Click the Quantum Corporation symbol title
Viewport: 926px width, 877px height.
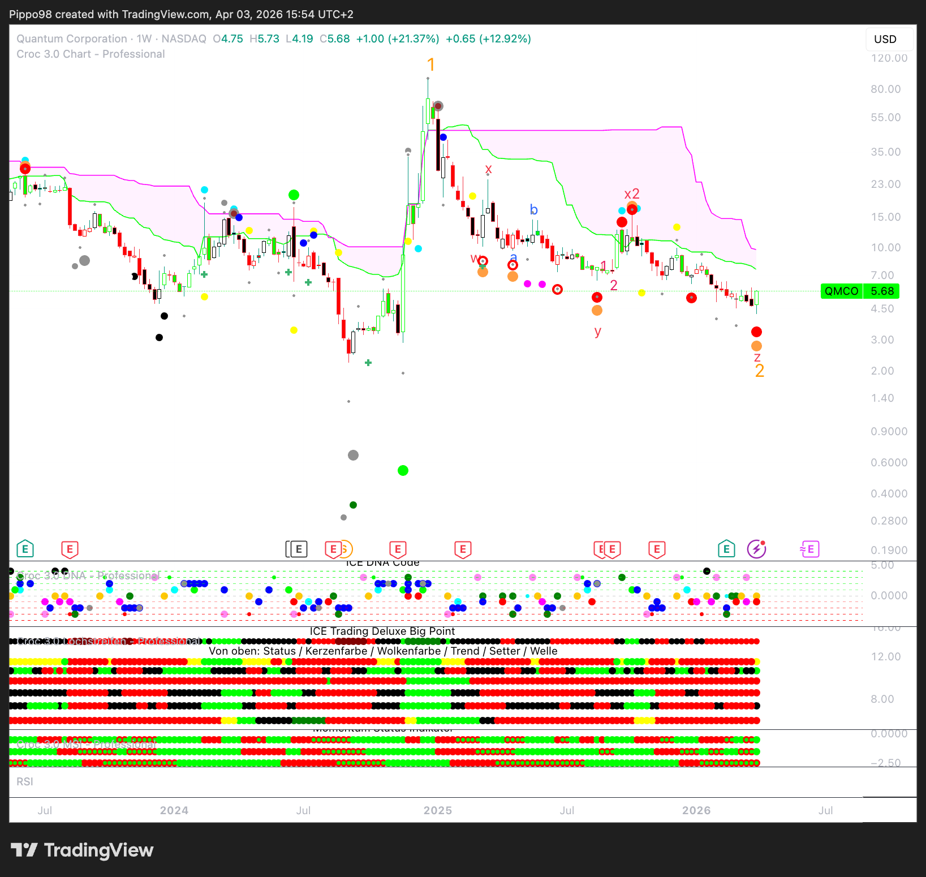tap(72, 39)
